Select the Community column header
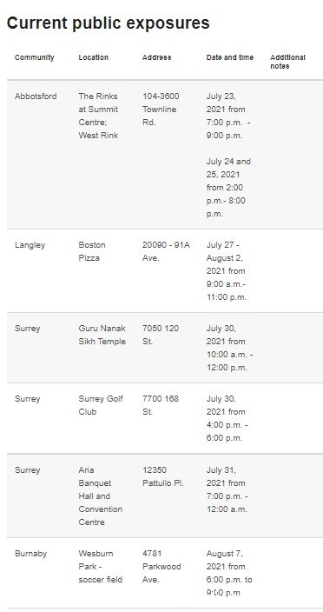This screenshot has height=612, width=323. pos(34,57)
